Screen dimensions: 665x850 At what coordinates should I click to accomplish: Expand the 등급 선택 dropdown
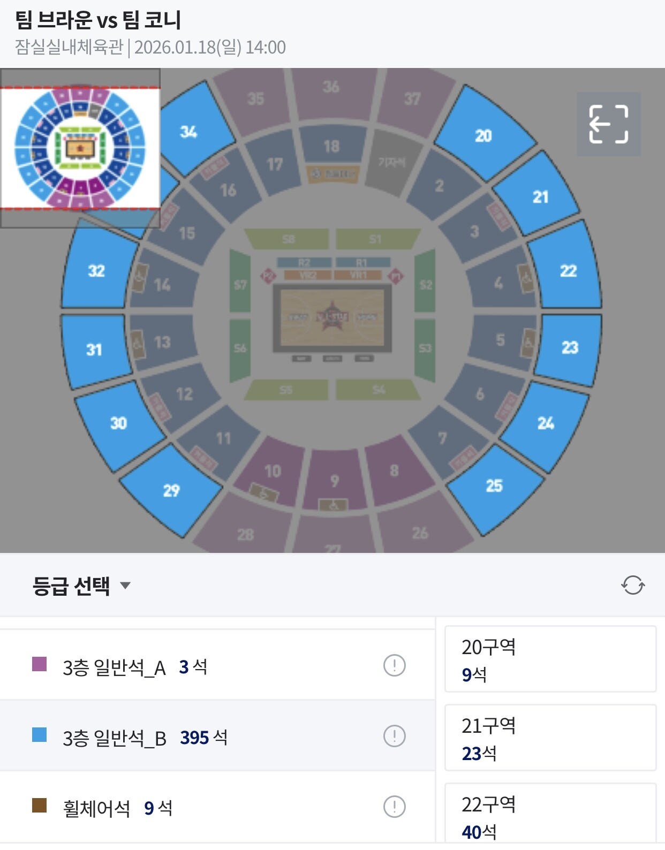point(81,586)
